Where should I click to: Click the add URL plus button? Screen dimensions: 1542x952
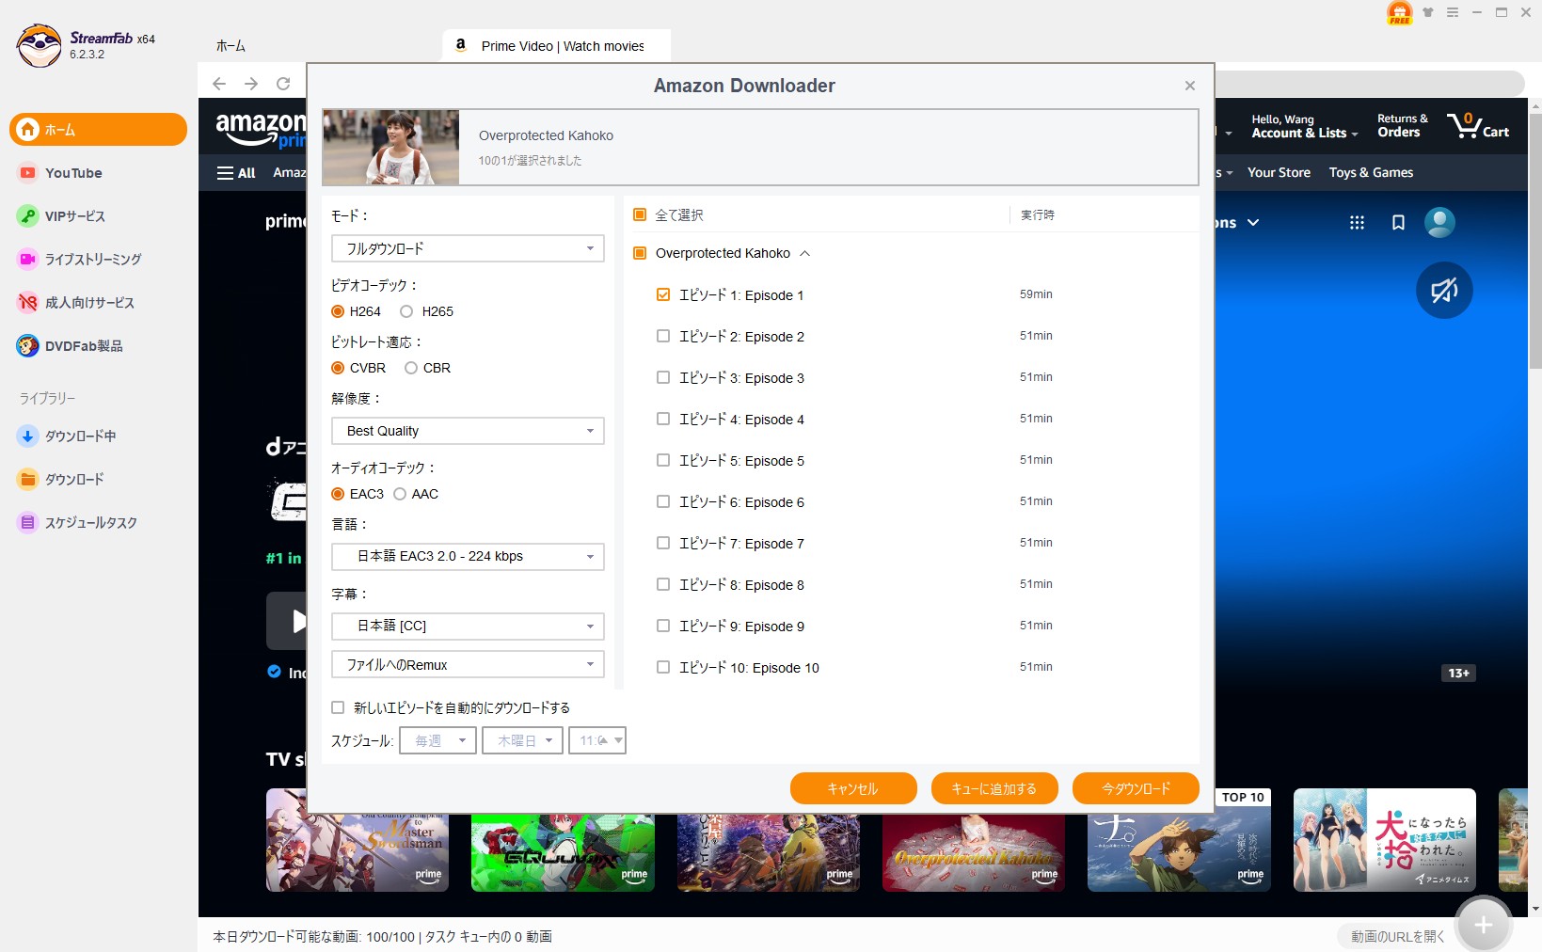(1483, 925)
